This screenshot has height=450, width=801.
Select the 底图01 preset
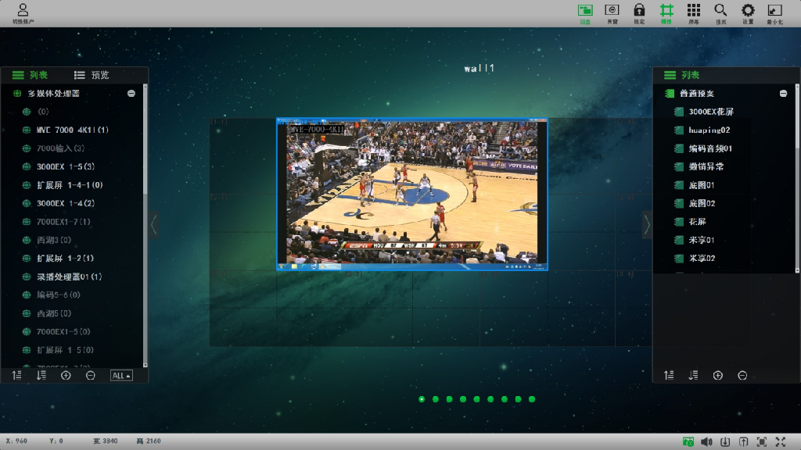click(x=702, y=185)
